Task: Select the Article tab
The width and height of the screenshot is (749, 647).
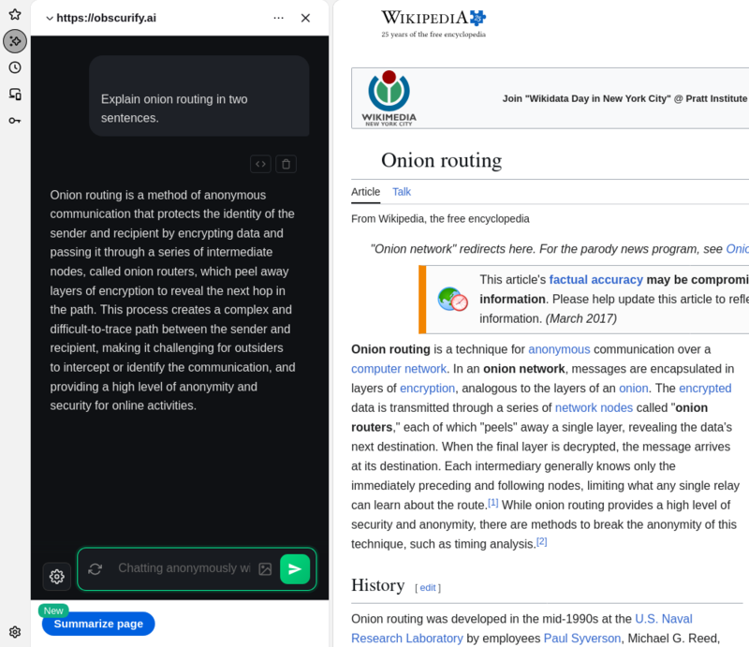Action: tap(365, 192)
